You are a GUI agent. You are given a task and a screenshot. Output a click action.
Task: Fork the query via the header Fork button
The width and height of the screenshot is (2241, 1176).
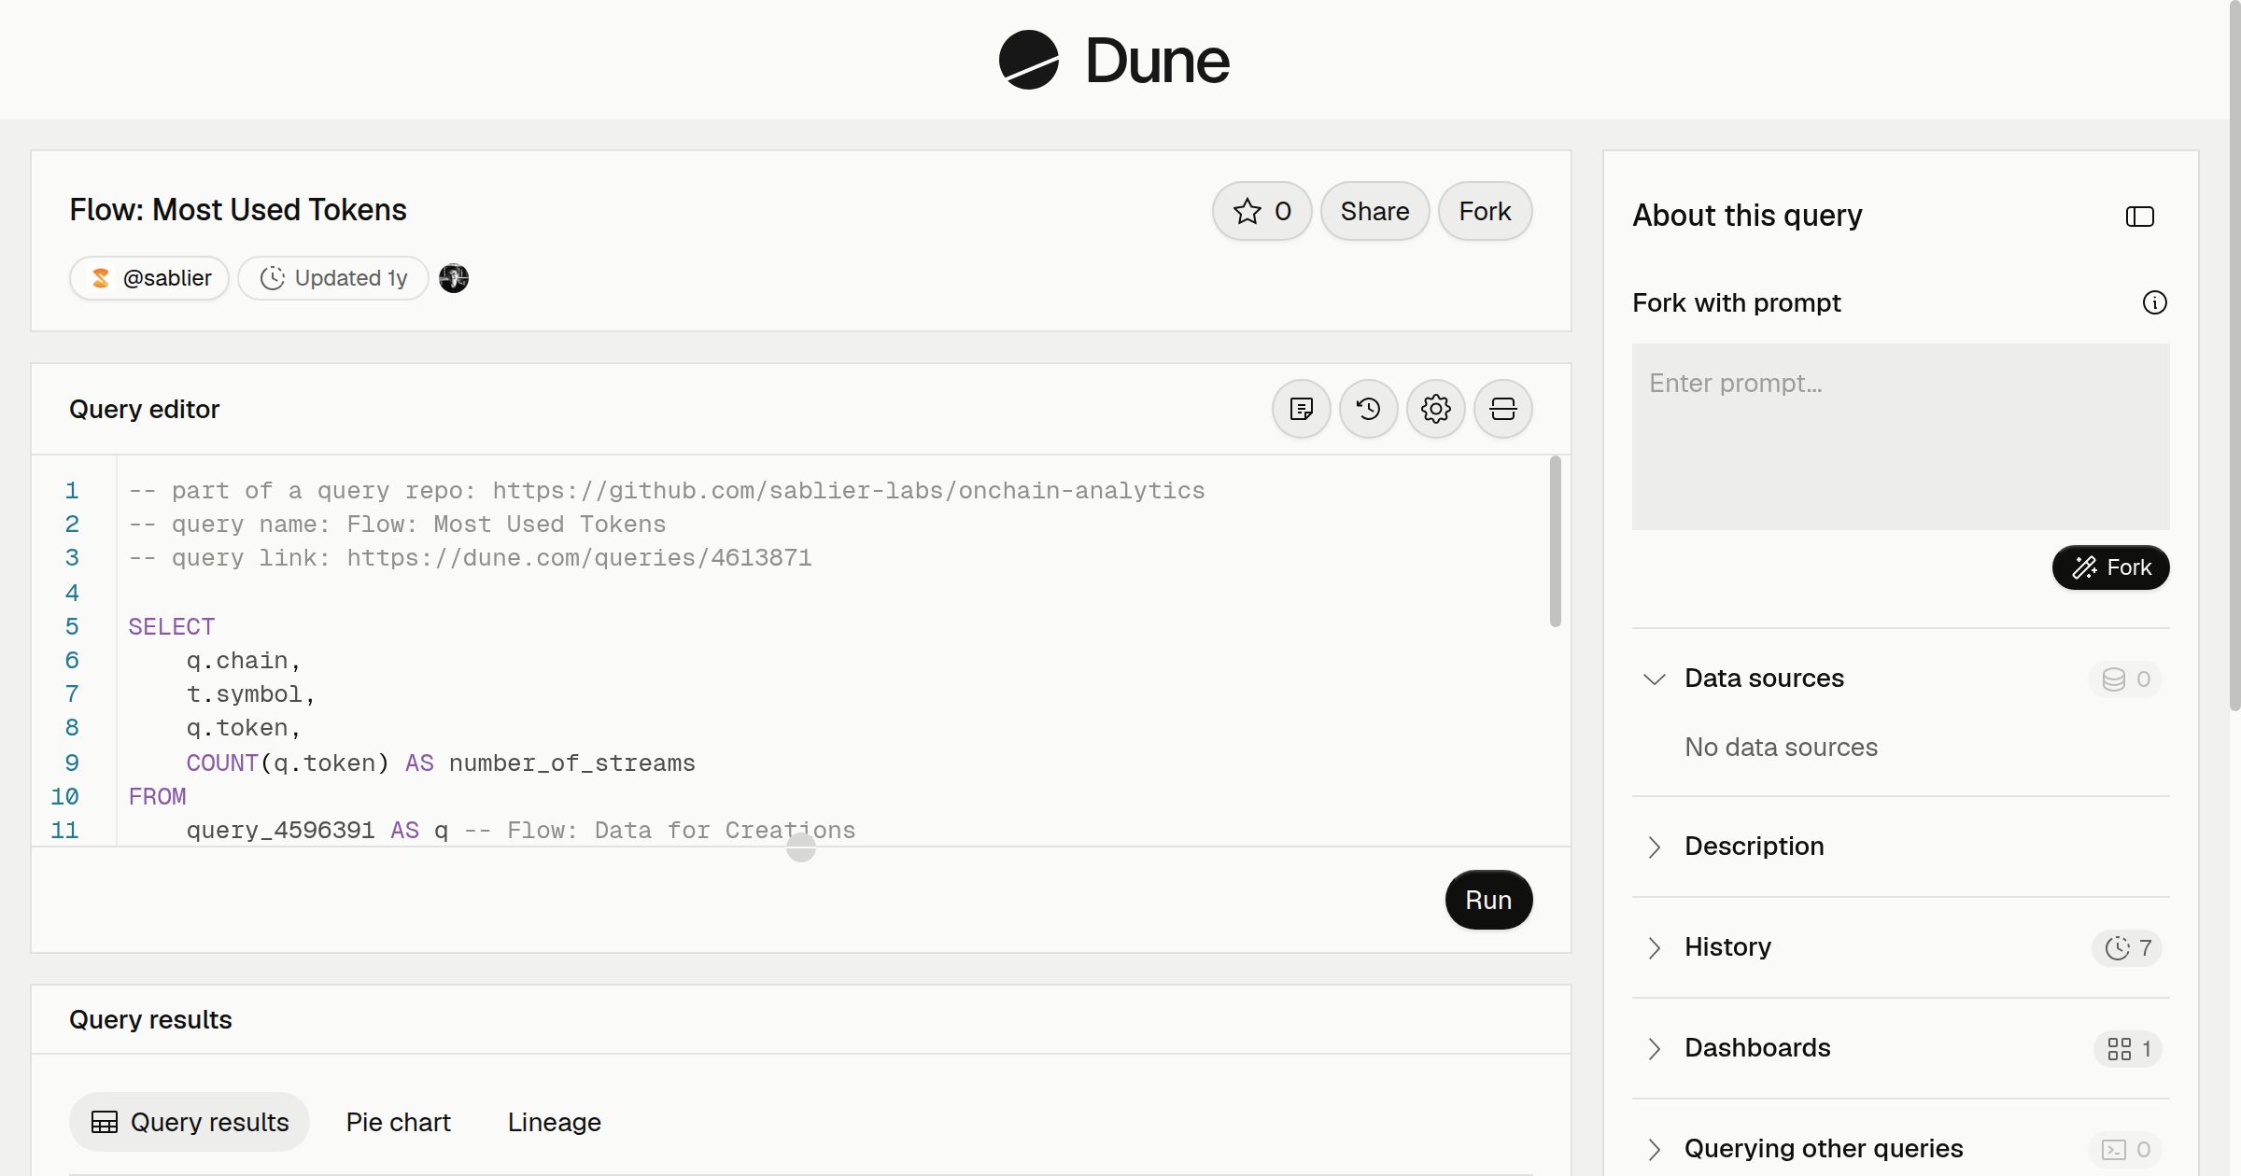point(1485,211)
